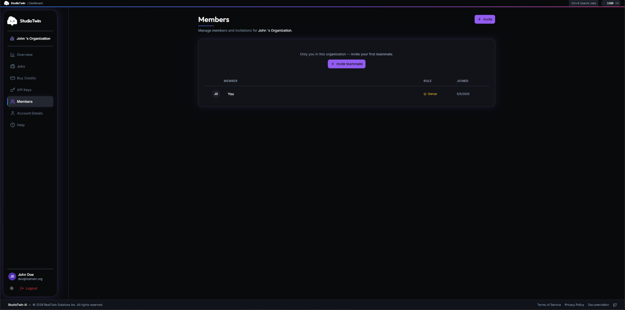This screenshot has width=625, height=310.
Task: Click the John Doe user name
Action: click(26, 275)
